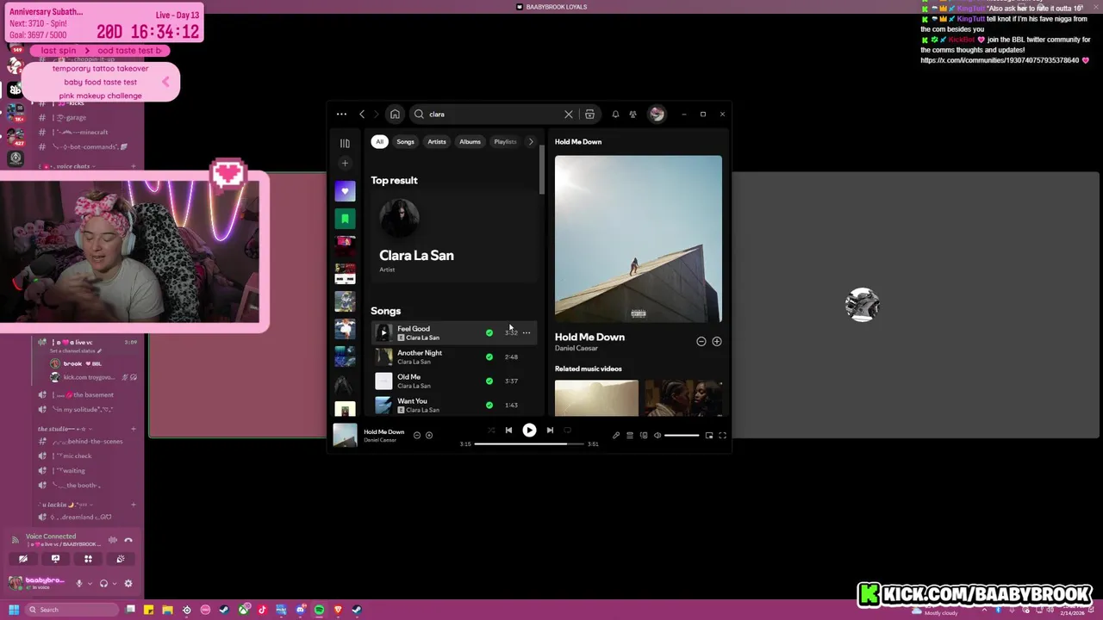Mute Discord microphone
The width and height of the screenshot is (1103, 620).
click(78, 584)
